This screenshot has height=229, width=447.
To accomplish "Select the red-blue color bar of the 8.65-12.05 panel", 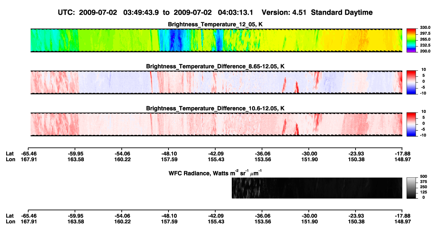I will [411, 82].
